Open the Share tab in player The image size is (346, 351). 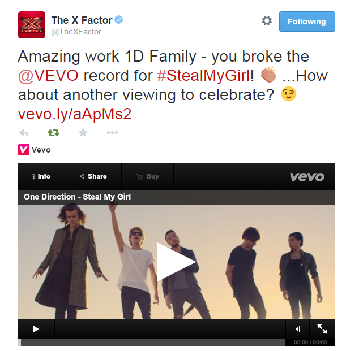[93, 176]
